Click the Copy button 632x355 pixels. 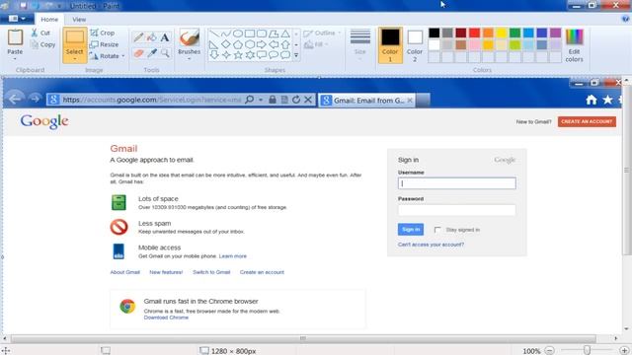click(x=42, y=44)
